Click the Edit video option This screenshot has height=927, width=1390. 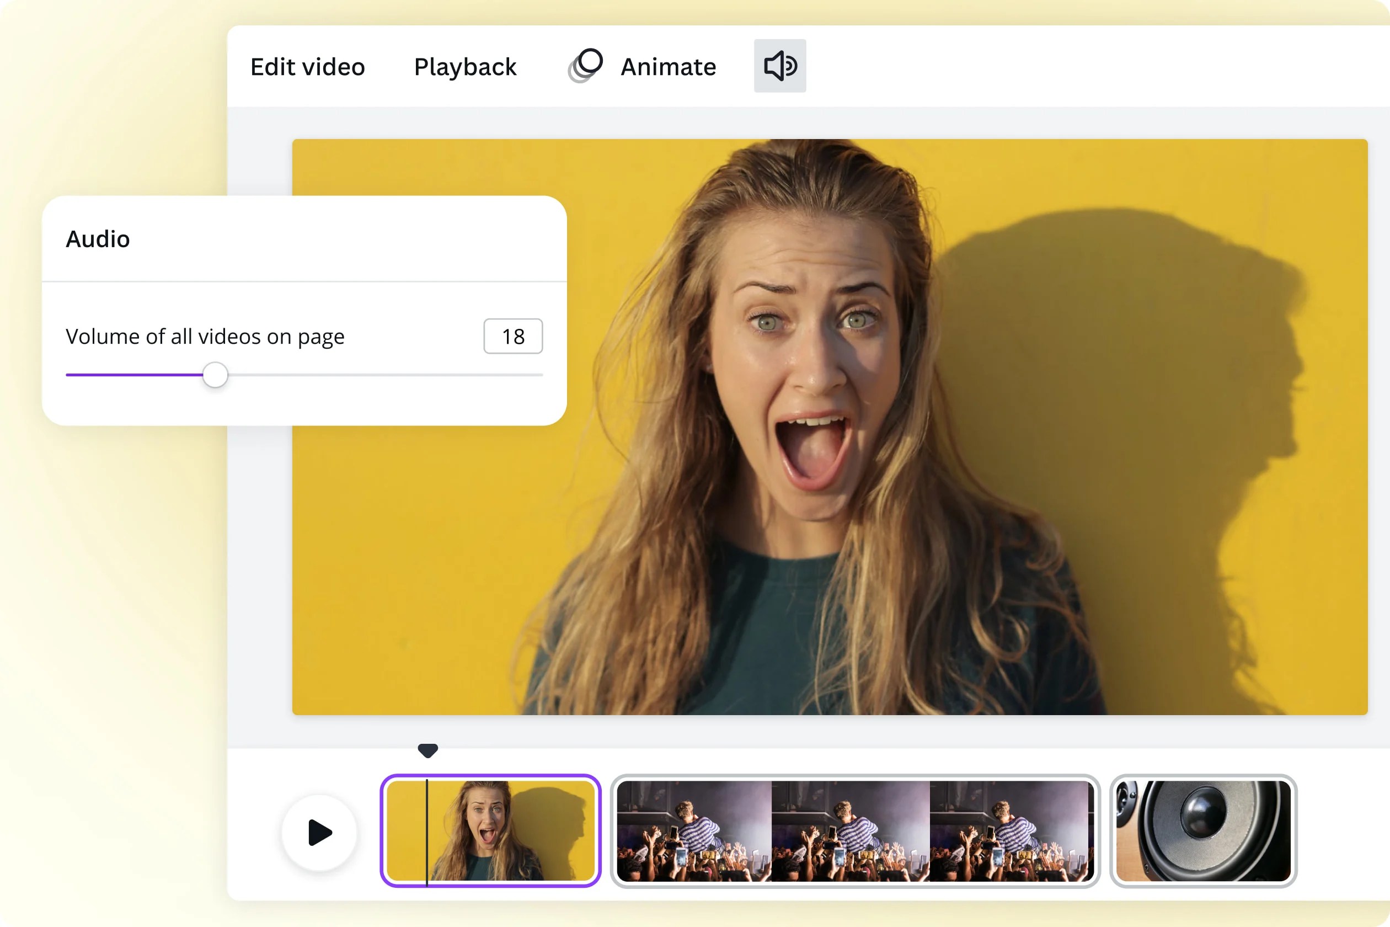point(307,66)
